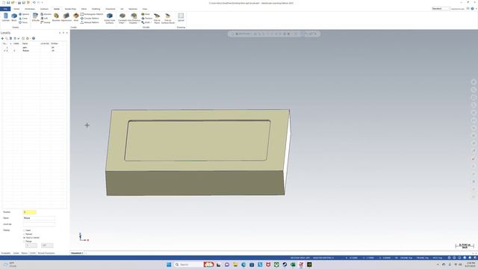Image resolution: width=478 pixels, height=269 pixels.
Task: Activate the solid Revolve tool
Action: [x=46, y=14]
